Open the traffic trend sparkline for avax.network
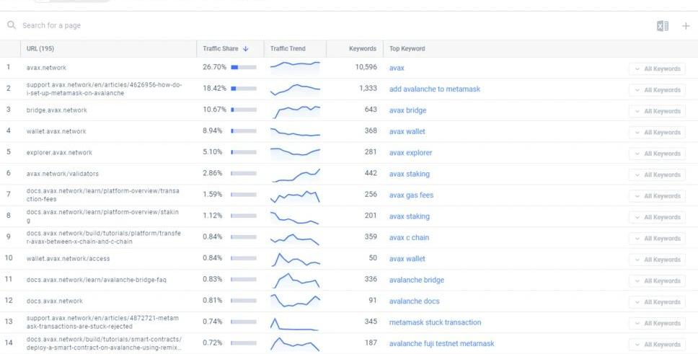This screenshot has width=698, height=354. tap(295, 68)
